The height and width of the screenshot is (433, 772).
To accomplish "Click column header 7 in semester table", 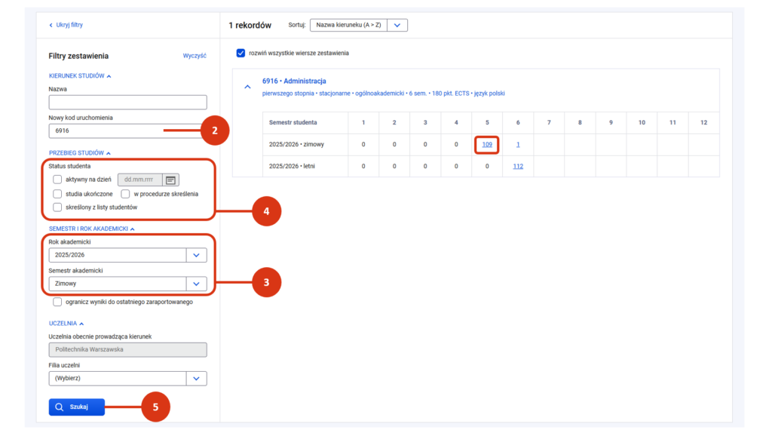I will click(x=549, y=122).
